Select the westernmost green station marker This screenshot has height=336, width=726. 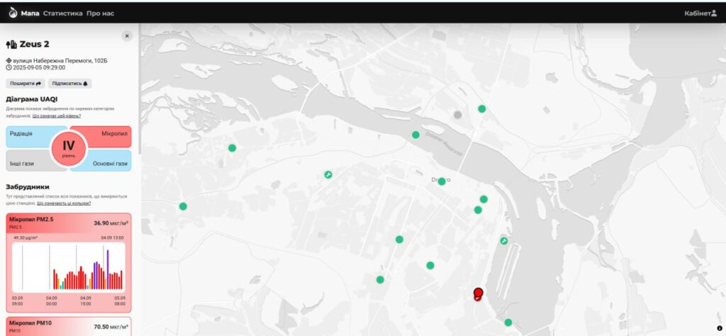tap(183, 206)
